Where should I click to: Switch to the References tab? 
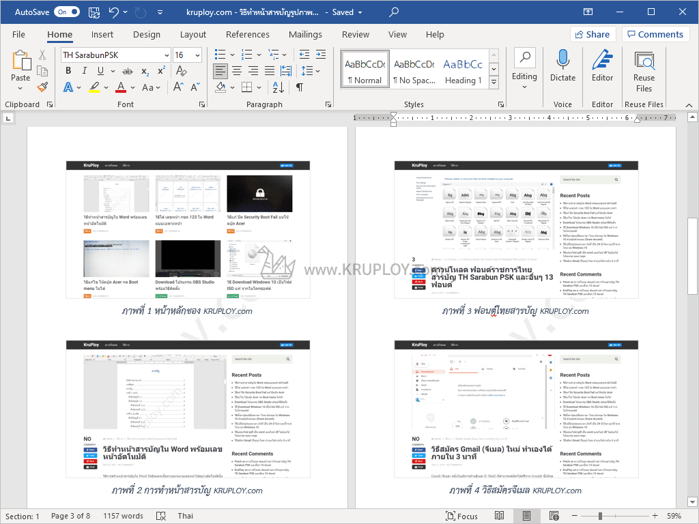click(x=247, y=34)
